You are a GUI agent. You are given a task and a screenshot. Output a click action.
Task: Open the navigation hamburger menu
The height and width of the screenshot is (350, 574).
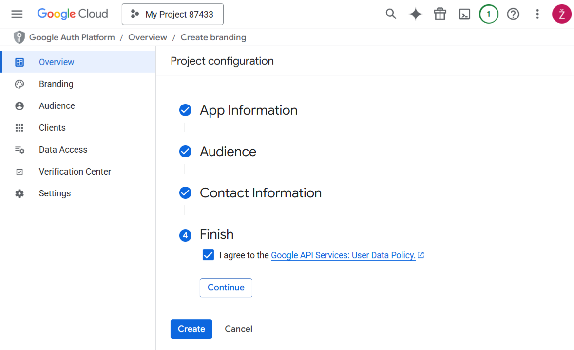point(17,14)
